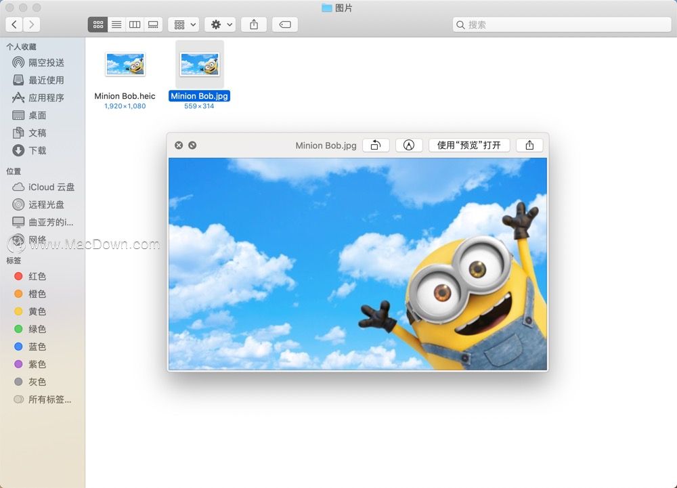Click the Minion image preview in Quick Look
The width and height of the screenshot is (677, 488).
tap(357, 264)
